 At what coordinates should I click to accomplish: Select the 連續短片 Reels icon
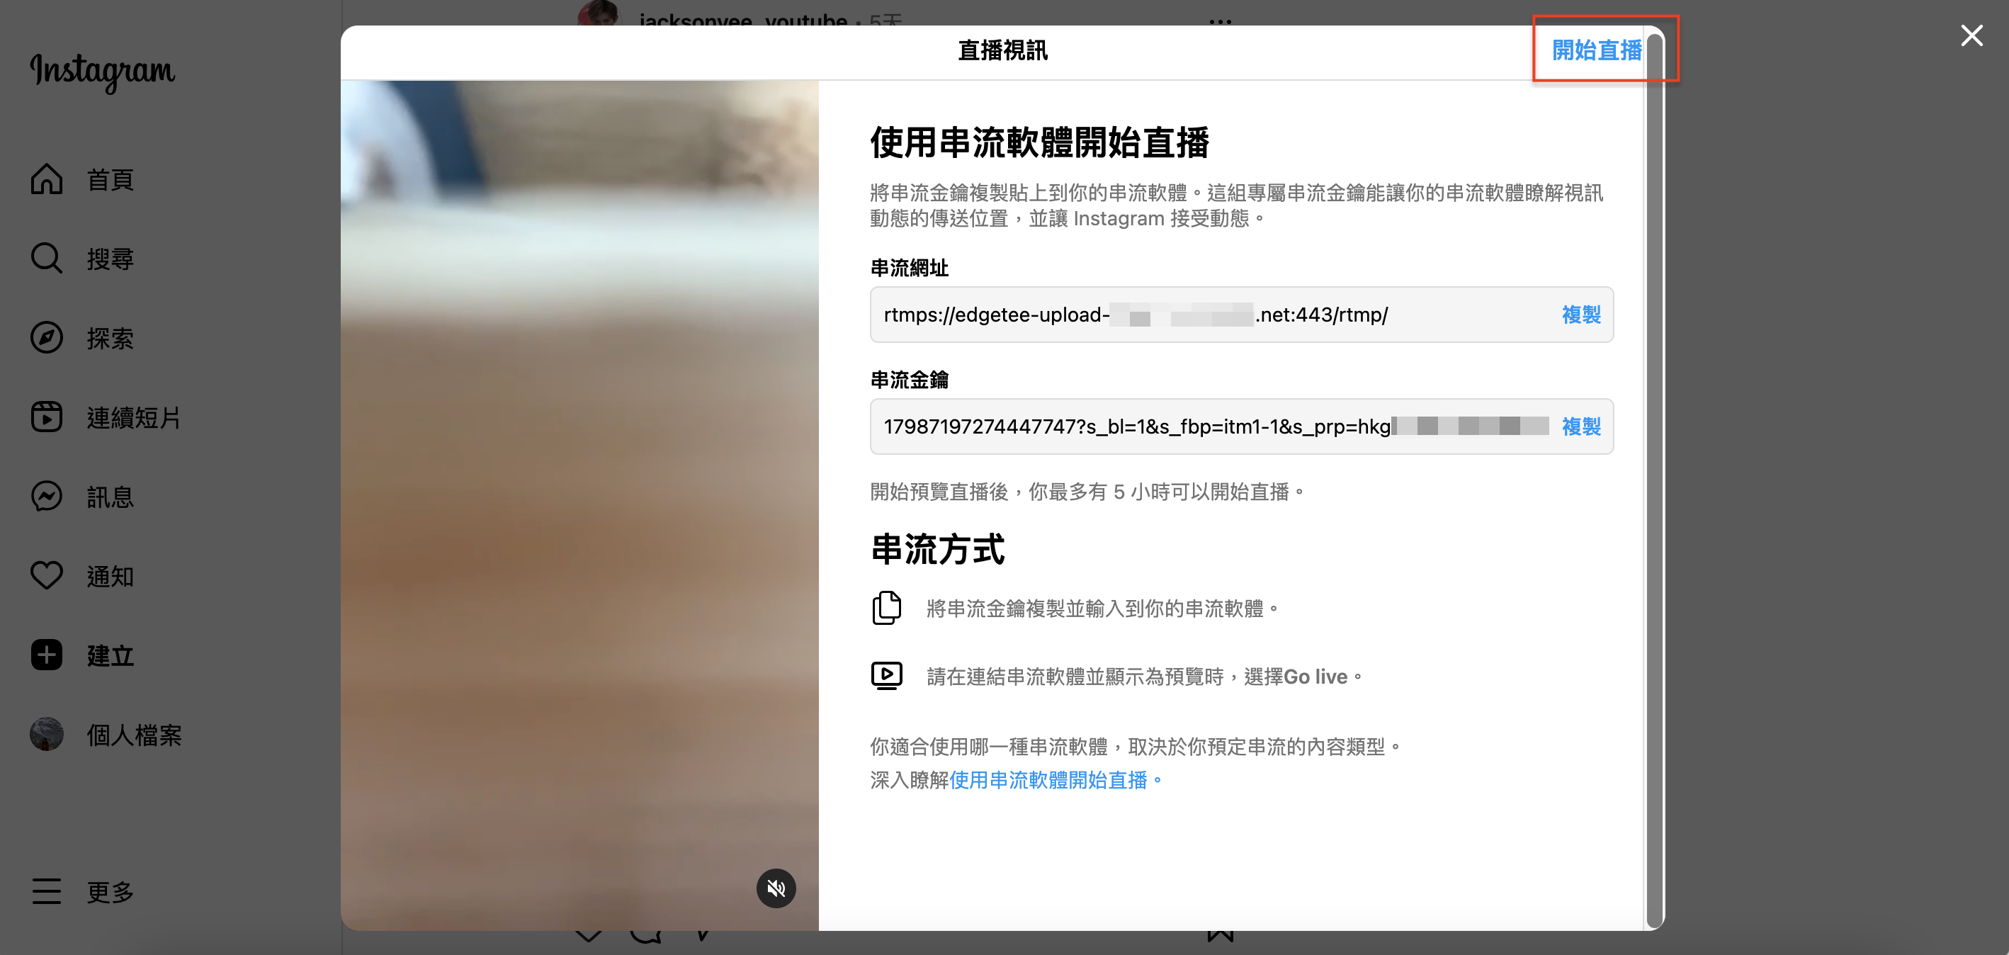click(47, 417)
